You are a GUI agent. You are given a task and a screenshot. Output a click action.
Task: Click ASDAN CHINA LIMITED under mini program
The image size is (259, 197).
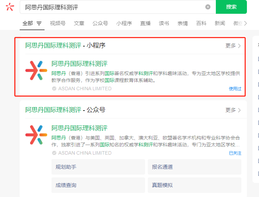pyautogui.click(x=85, y=89)
